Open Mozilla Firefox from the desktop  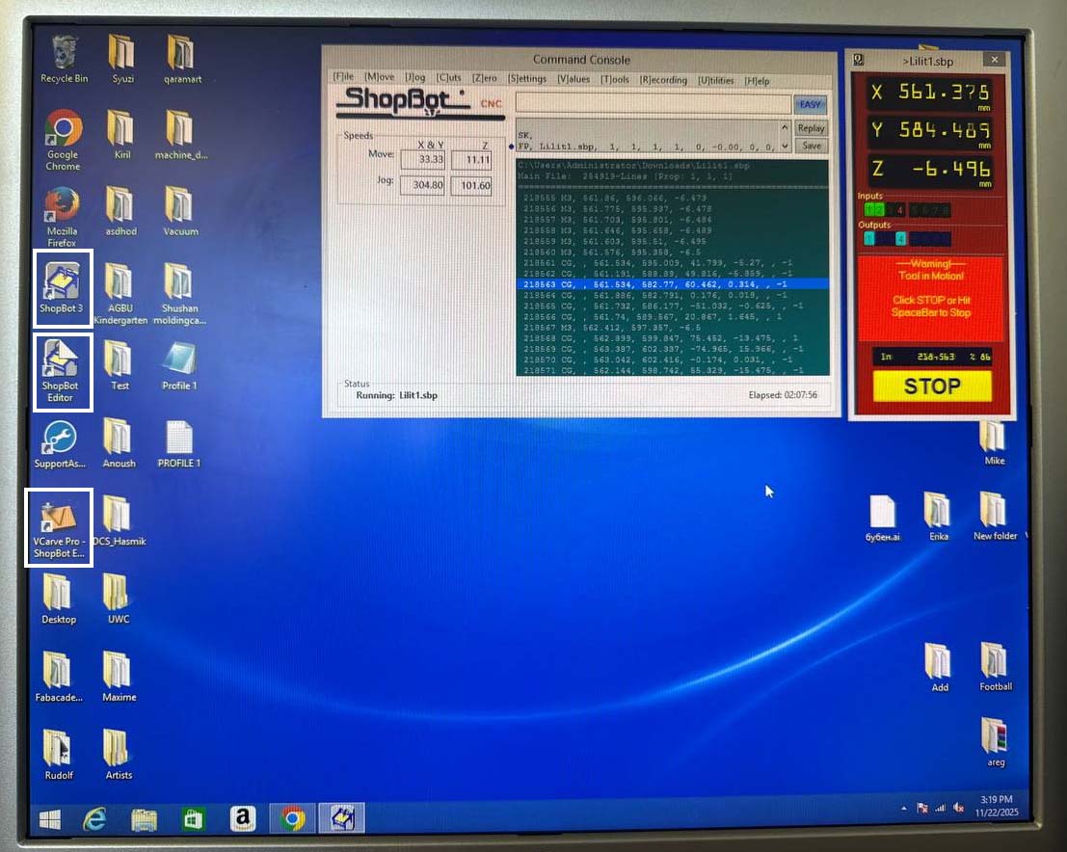63,212
